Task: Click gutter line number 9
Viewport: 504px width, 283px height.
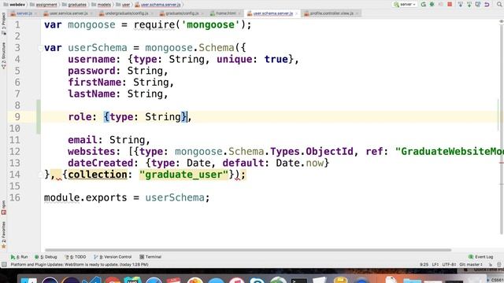Action: coord(17,117)
